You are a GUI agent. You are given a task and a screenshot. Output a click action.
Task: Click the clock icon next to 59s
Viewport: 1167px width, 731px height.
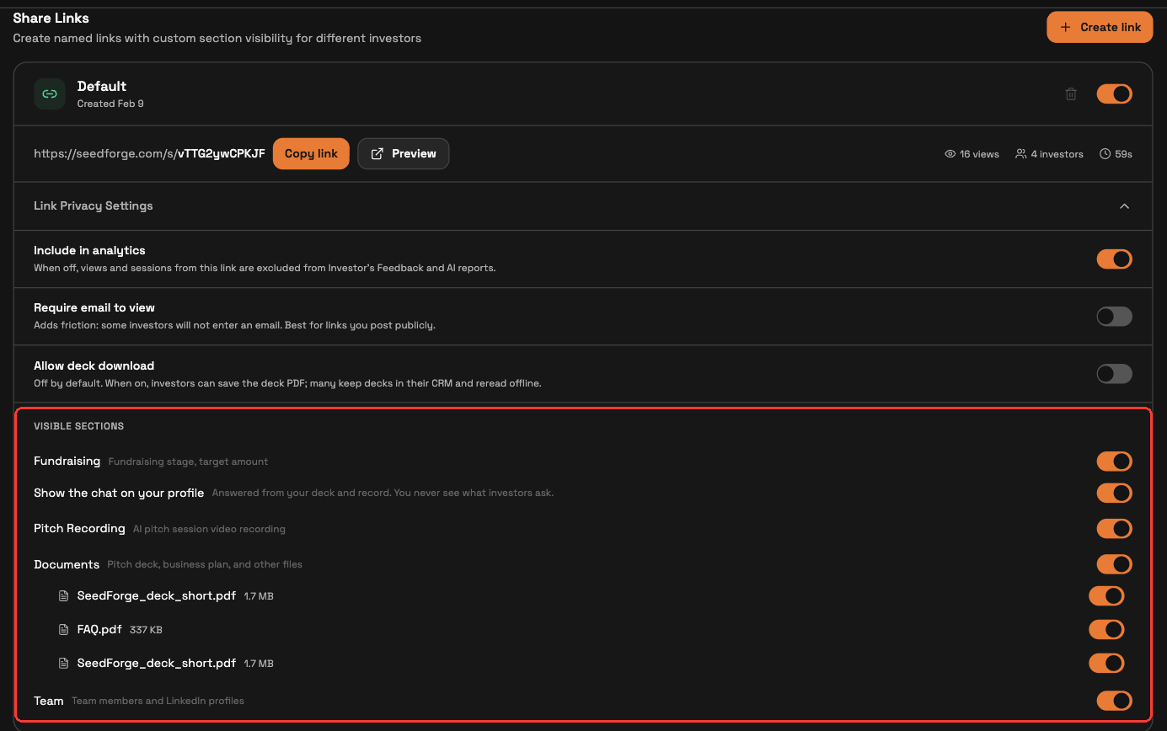(x=1105, y=154)
